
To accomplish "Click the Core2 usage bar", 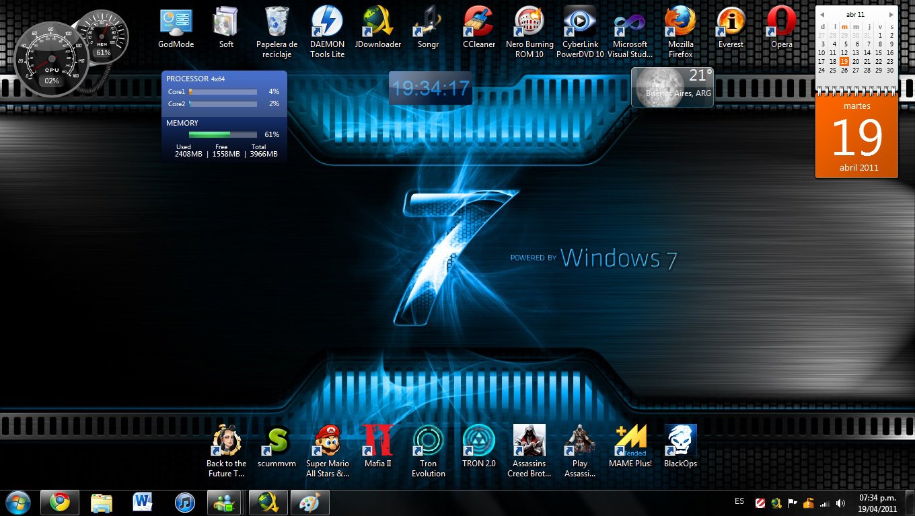I will click(223, 104).
